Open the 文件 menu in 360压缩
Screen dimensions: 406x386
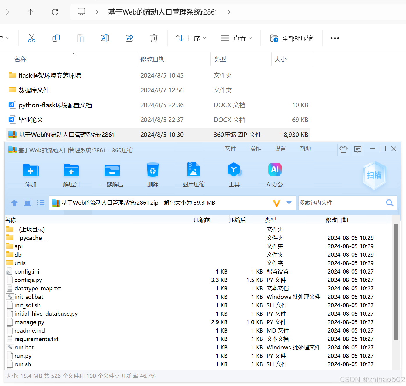230,149
